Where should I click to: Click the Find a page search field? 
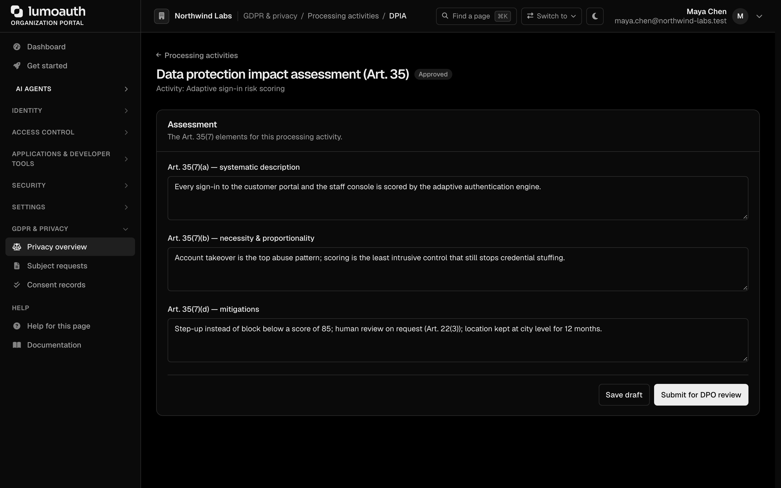click(x=476, y=16)
